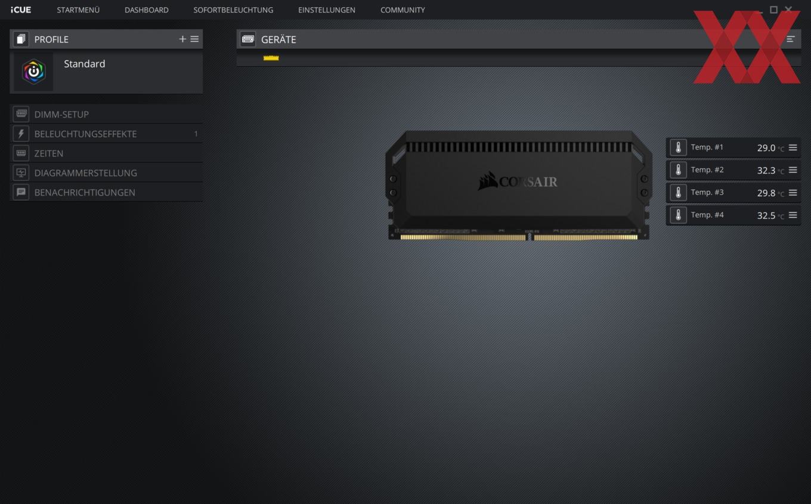Screen dimensions: 811x504
Task: Click the Temp. #1 thermometer icon
Action: [x=678, y=148]
